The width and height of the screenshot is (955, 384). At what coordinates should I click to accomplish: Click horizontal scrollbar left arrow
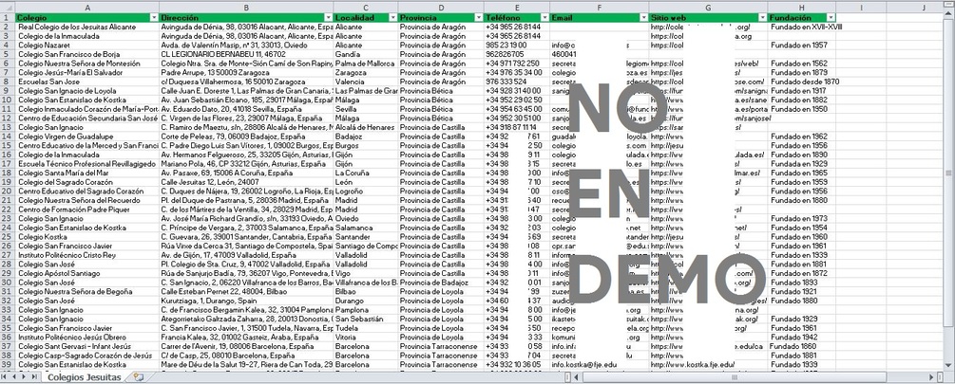coord(578,377)
